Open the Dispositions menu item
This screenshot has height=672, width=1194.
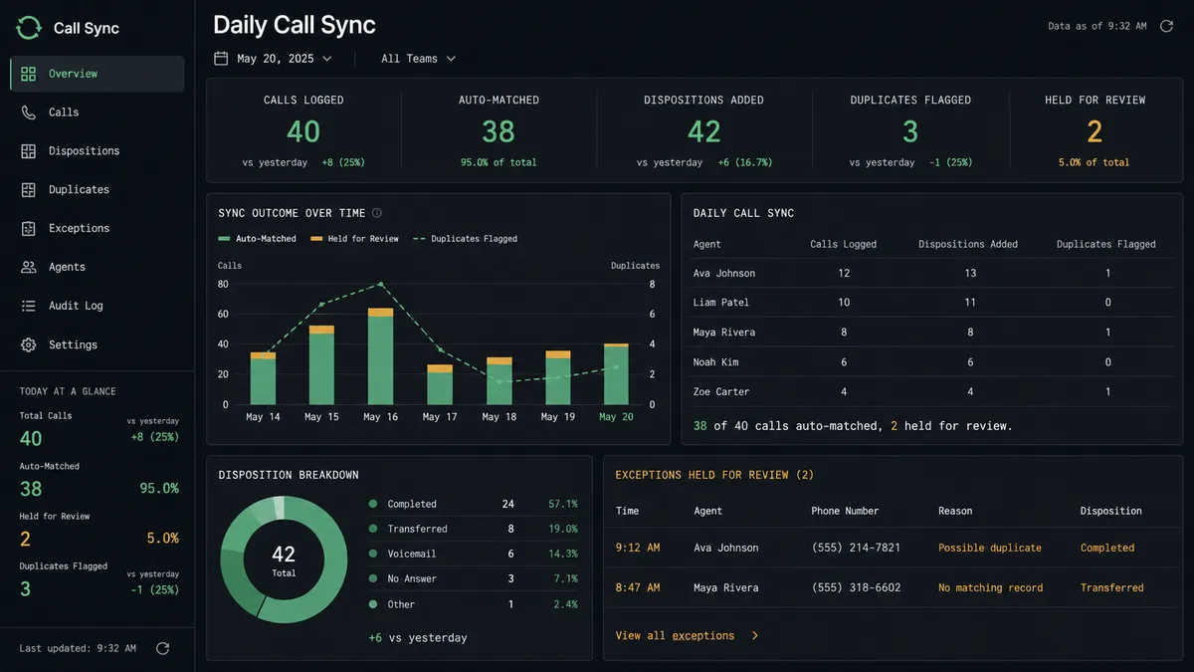(x=97, y=151)
